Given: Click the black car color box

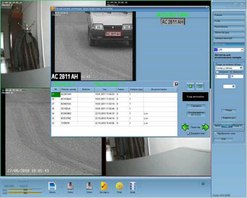Looking at the screenshot, I should tap(195, 96).
